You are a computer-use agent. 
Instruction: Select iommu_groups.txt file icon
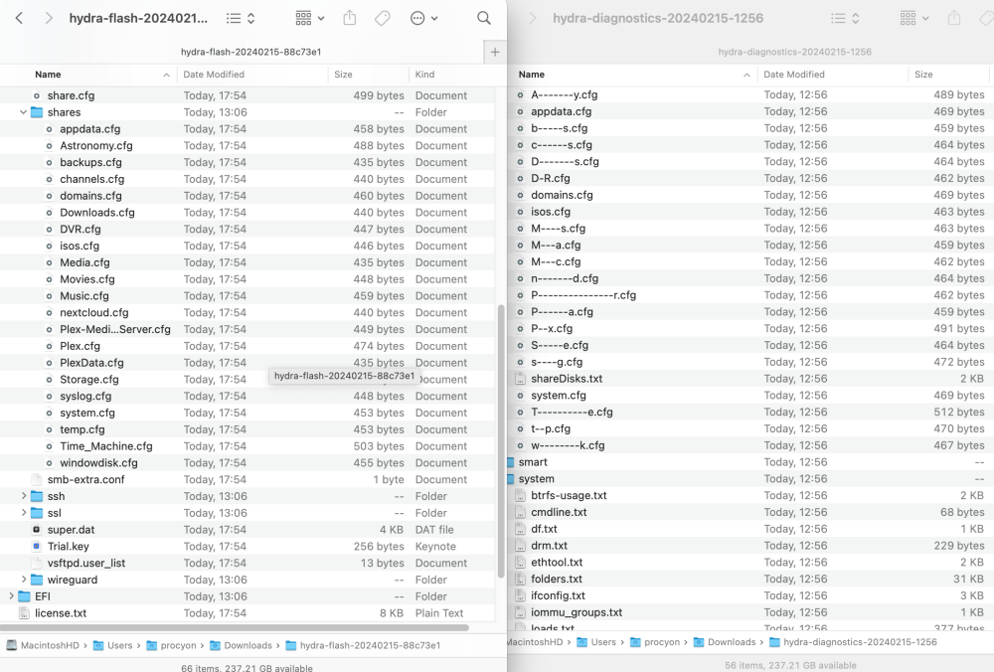[520, 612]
